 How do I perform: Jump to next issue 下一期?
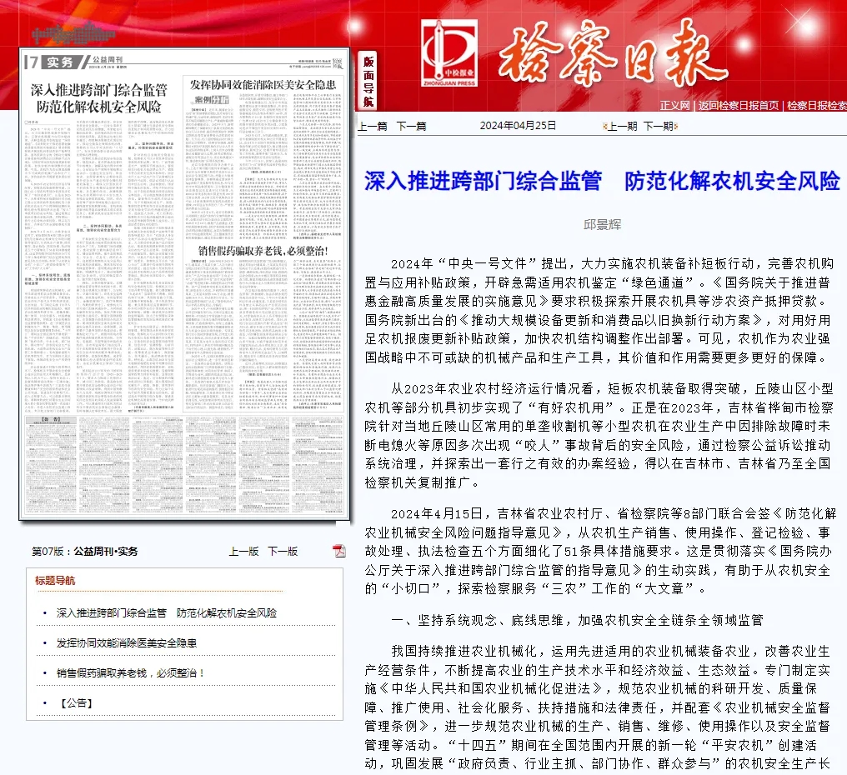(x=658, y=127)
